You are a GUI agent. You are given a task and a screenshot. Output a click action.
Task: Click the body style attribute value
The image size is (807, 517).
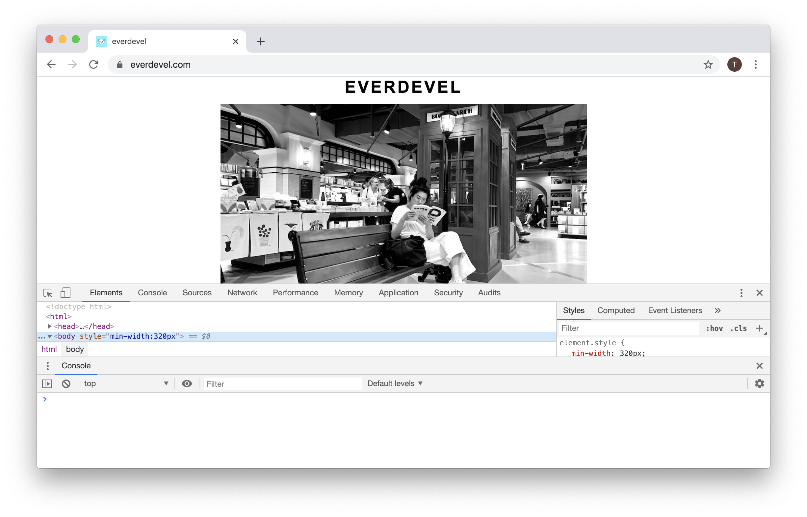pyautogui.click(x=143, y=336)
